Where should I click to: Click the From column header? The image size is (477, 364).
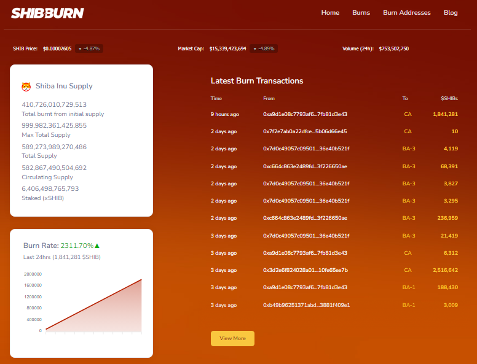(x=269, y=98)
